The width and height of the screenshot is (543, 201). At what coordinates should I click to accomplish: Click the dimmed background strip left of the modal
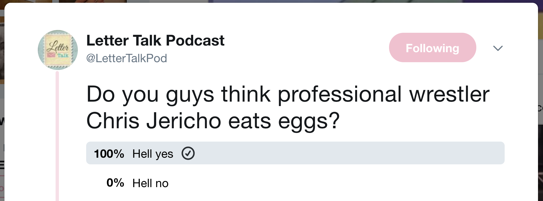[x=2, y=111]
